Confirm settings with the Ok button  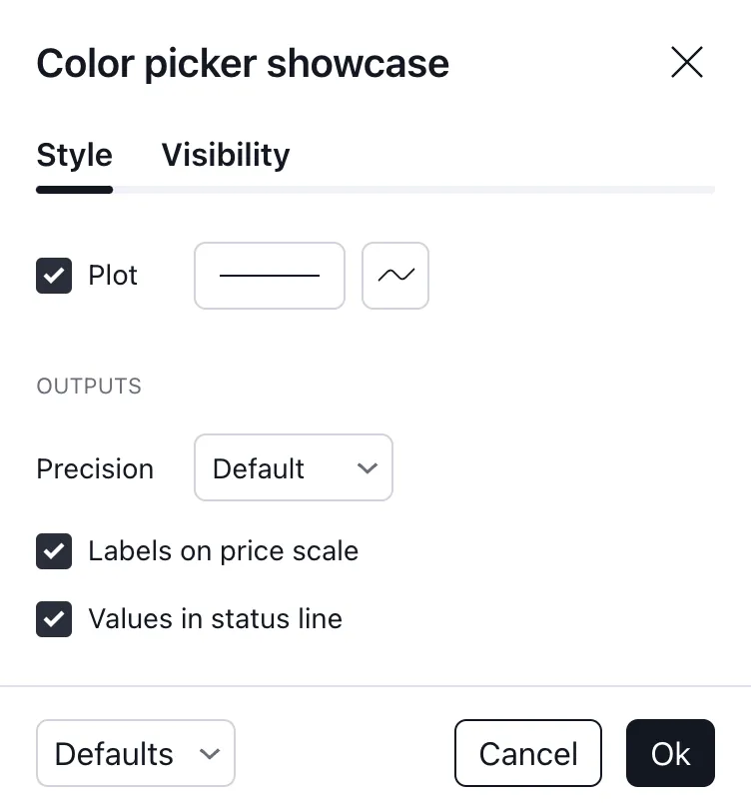pyautogui.click(x=670, y=753)
